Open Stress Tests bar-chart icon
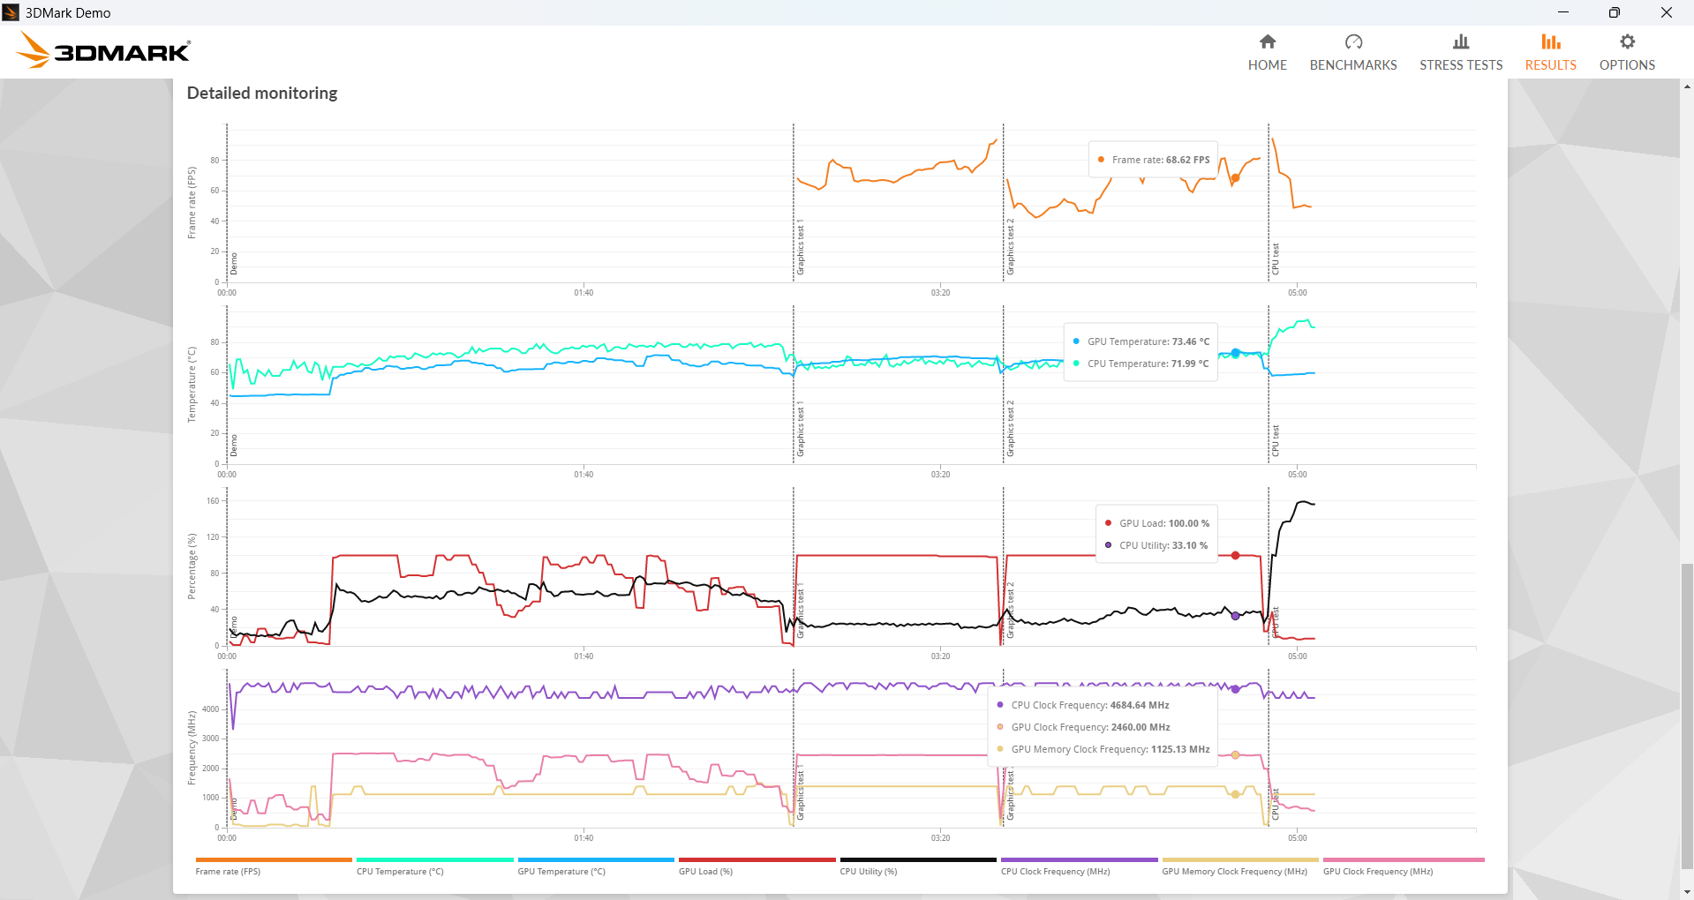Image resolution: width=1694 pixels, height=900 pixels. click(1461, 41)
